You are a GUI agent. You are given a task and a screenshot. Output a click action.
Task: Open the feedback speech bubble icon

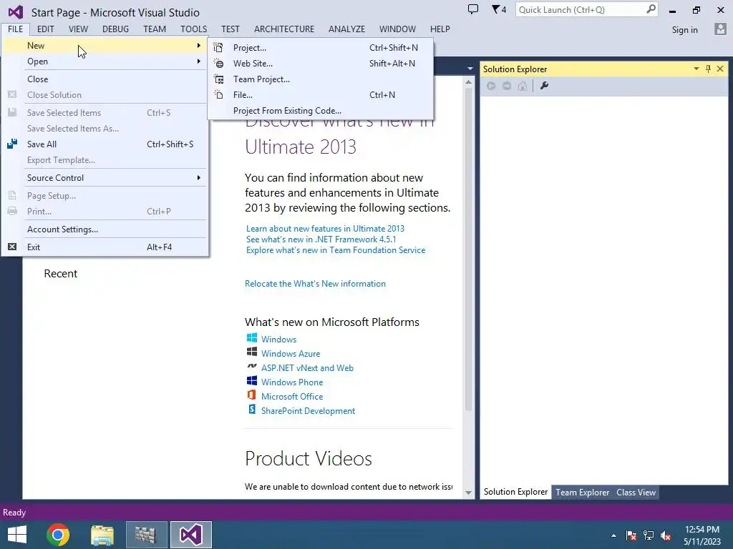pyautogui.click(x=473, y=9)
